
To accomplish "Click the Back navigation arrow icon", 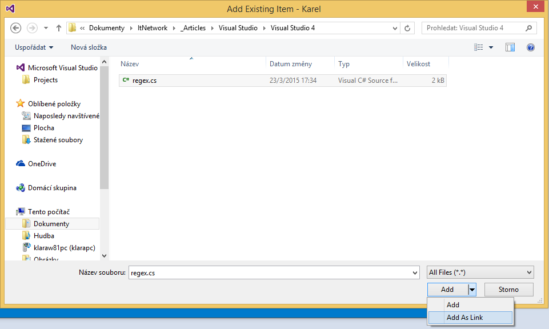I will click(x=15, y=27).
